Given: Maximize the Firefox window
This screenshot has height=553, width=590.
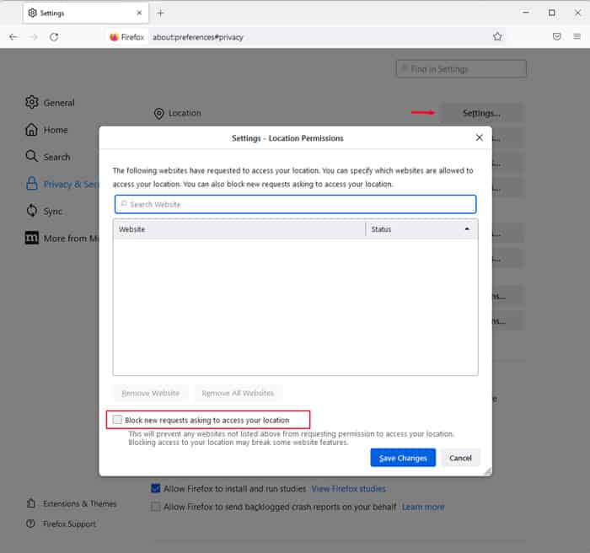Looking at the screenshot, I should 551,13.
